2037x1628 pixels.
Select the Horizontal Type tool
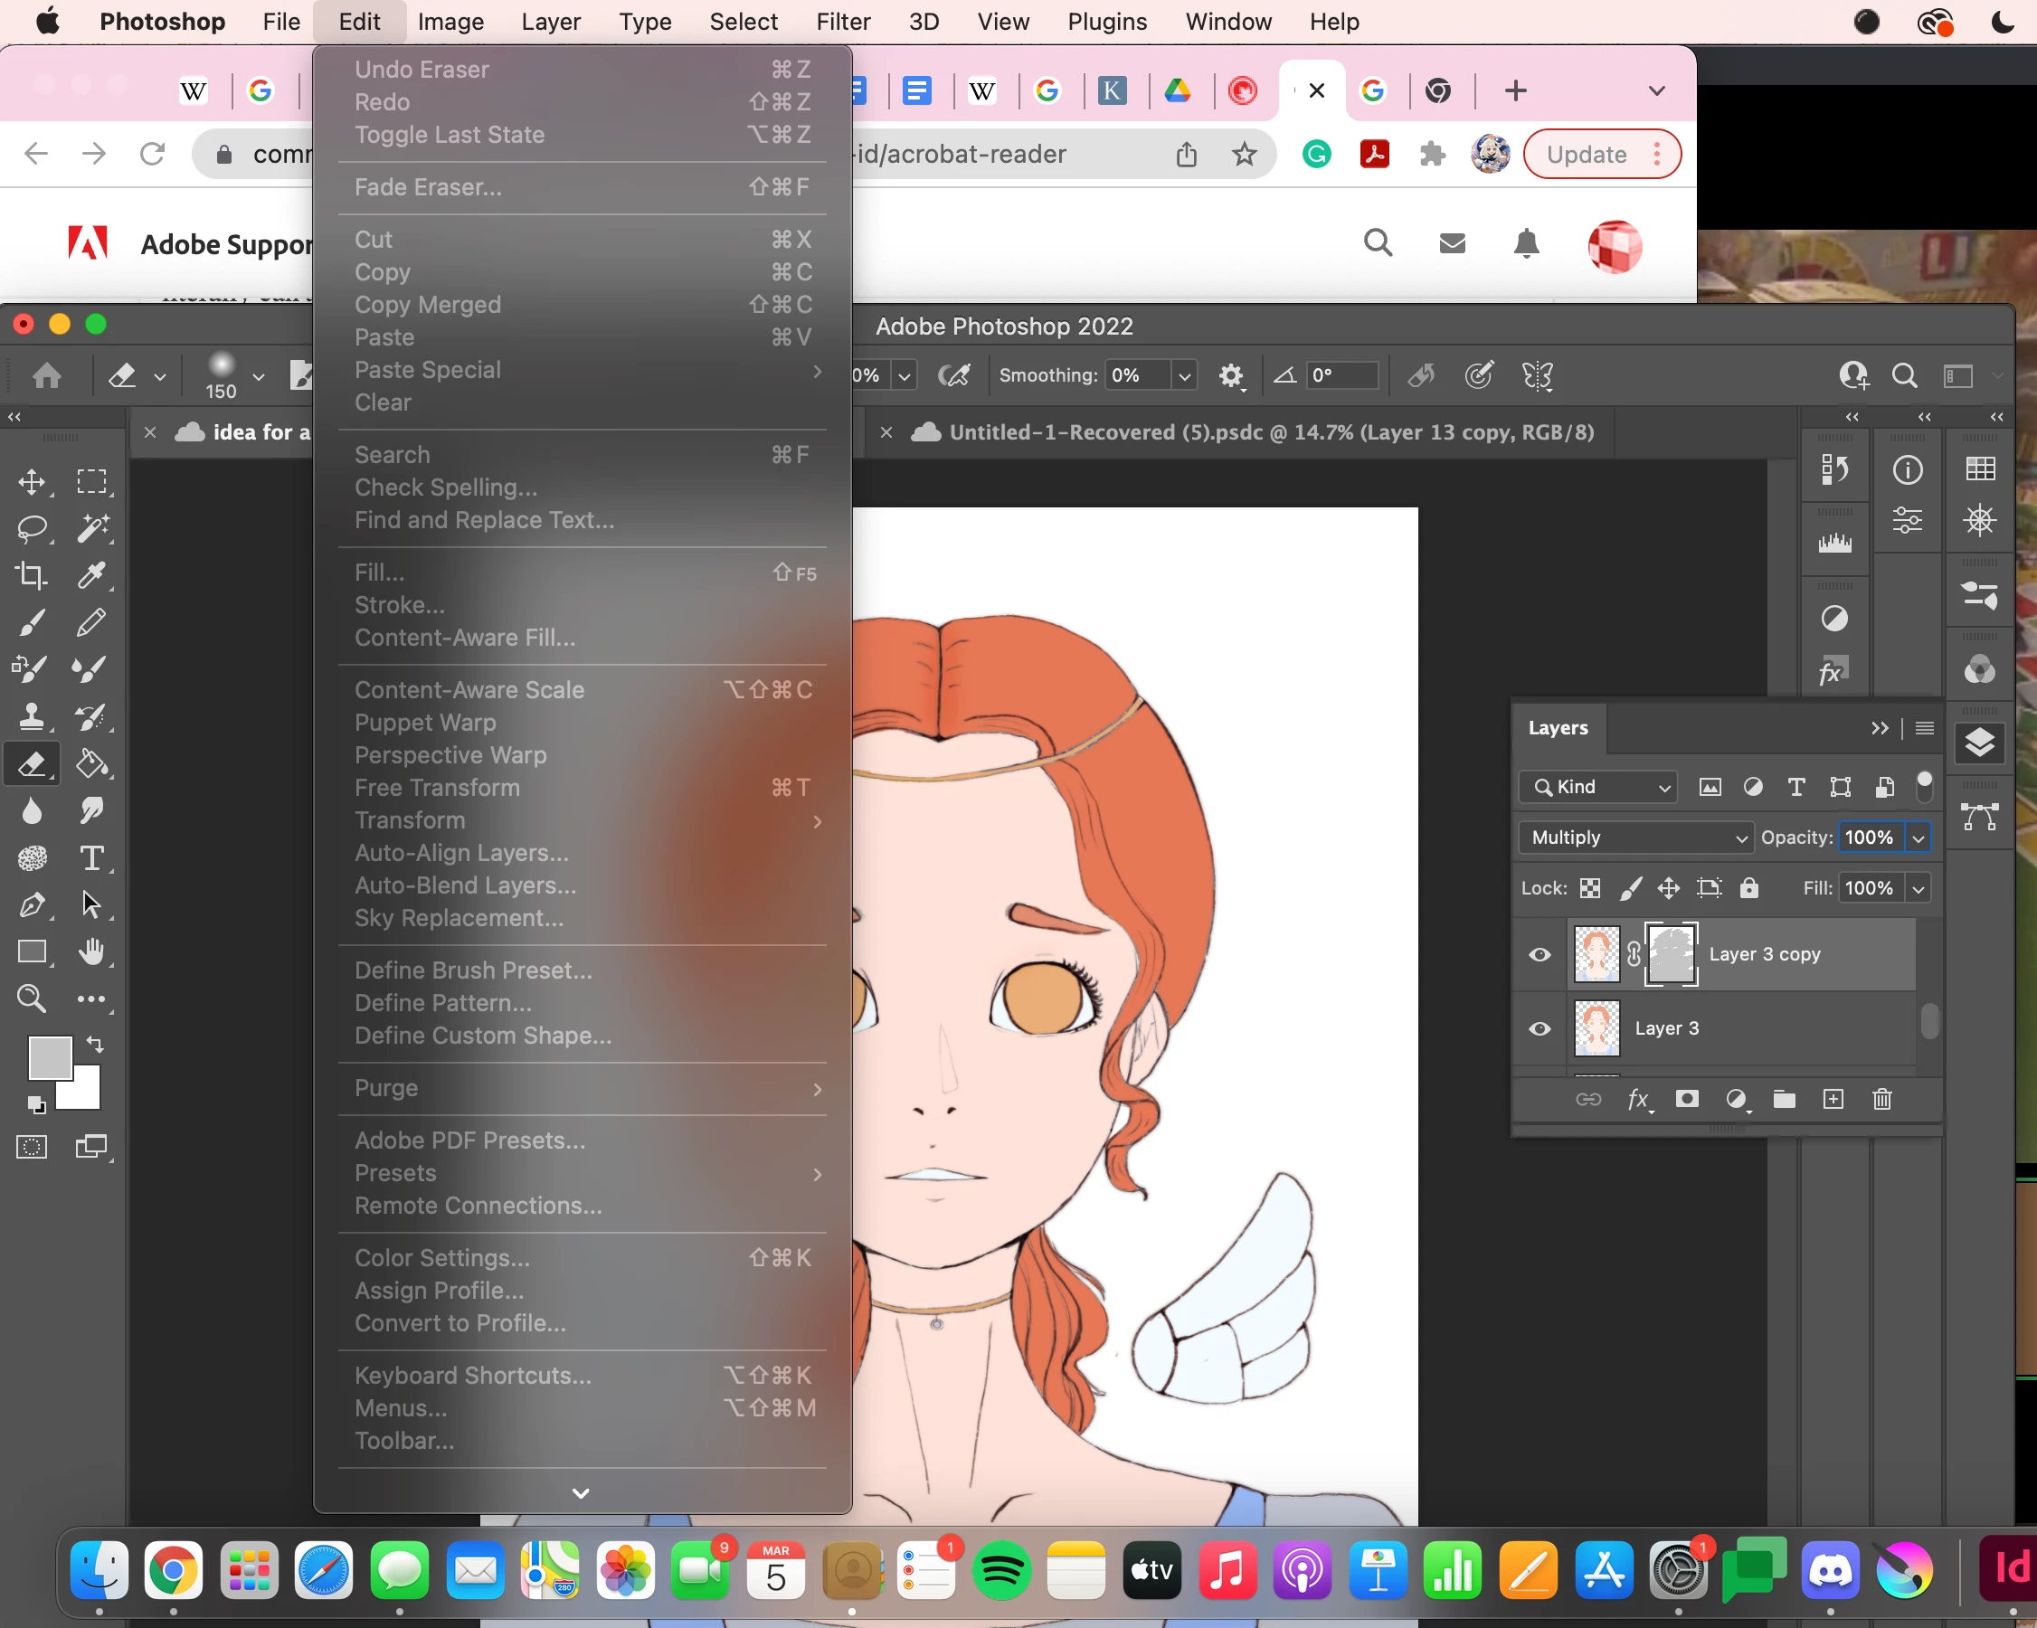[x=91, y=858]
